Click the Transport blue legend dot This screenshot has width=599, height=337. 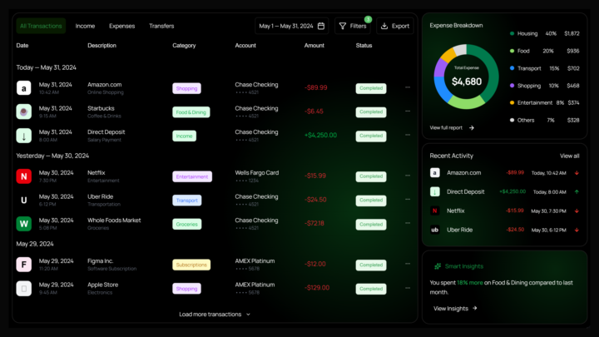click(512, 68)
